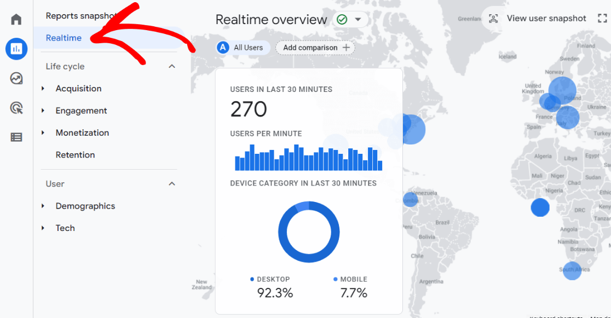
Task: Collapse the User section
Action: pos(172,183)
